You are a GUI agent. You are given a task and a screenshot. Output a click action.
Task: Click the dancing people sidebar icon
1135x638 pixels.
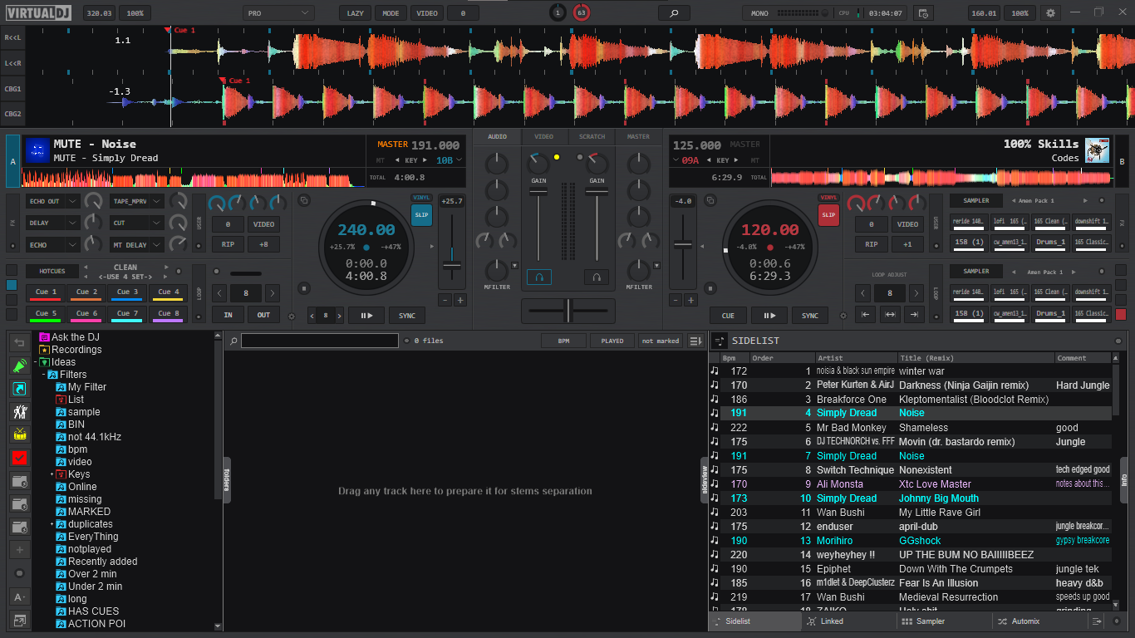point(20,411)
